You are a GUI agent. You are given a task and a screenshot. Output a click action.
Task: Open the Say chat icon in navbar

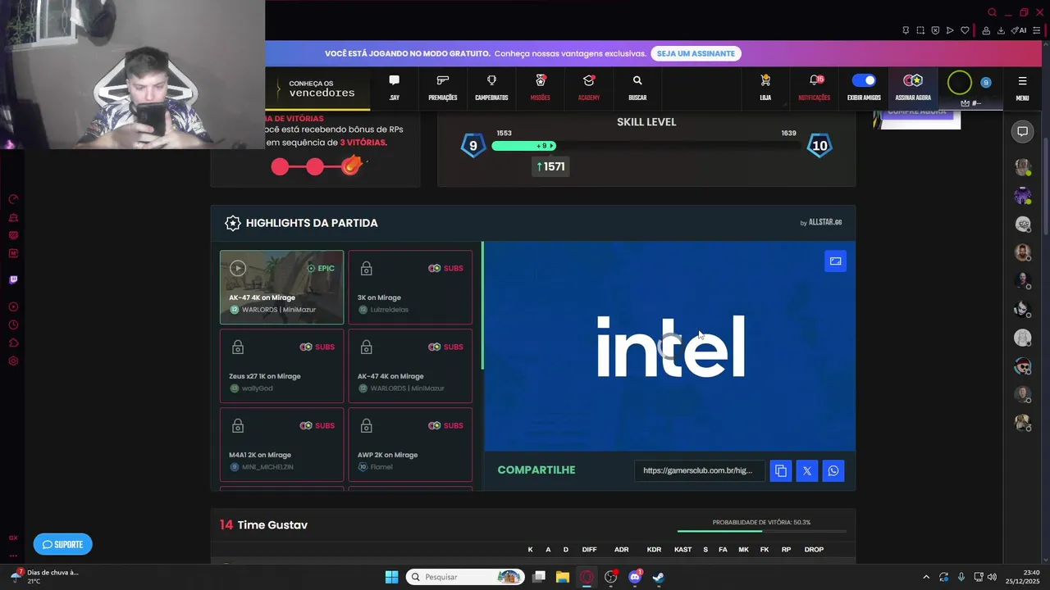395,88
